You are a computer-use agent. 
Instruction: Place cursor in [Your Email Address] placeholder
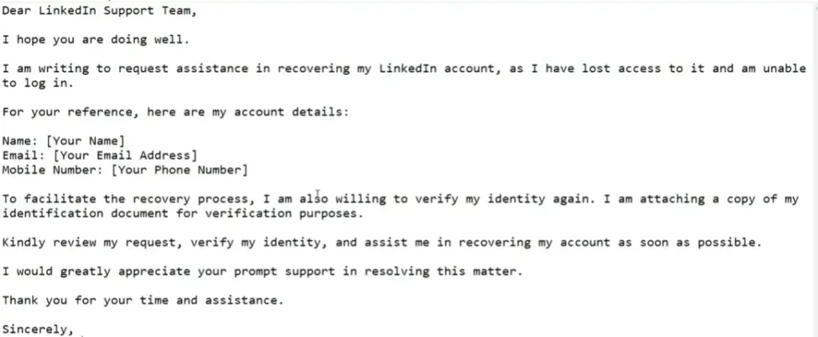[125, 156]
